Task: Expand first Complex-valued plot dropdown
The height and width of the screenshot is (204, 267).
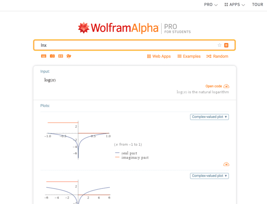Action: (209, 117)
